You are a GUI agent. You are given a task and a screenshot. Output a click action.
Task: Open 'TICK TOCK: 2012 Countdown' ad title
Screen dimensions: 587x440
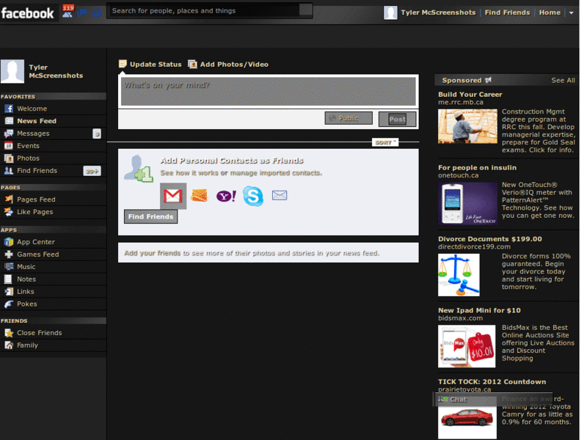click(492, 382)
